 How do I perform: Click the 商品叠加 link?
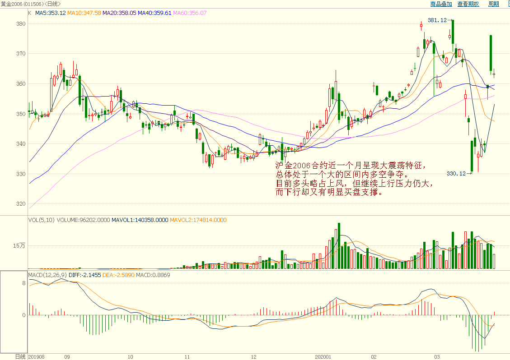point(441,4)
